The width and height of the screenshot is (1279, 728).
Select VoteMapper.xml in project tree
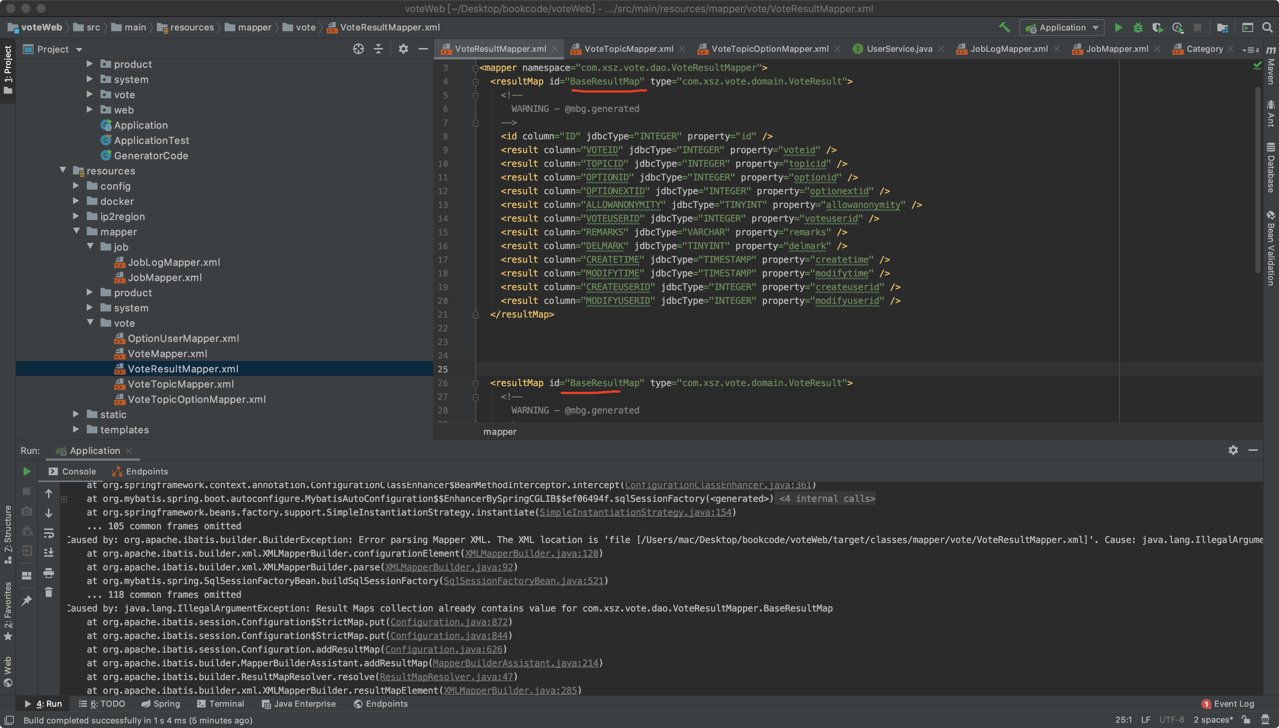coord(167,353)
